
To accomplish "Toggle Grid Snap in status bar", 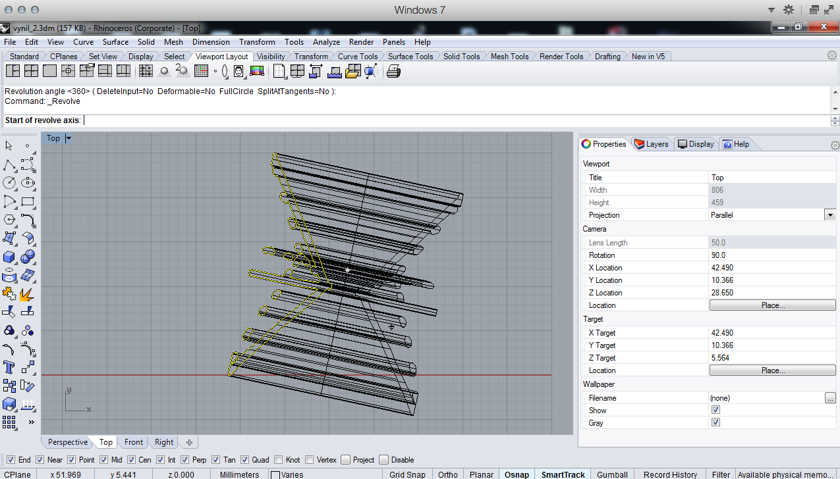I will pos(407,474).
